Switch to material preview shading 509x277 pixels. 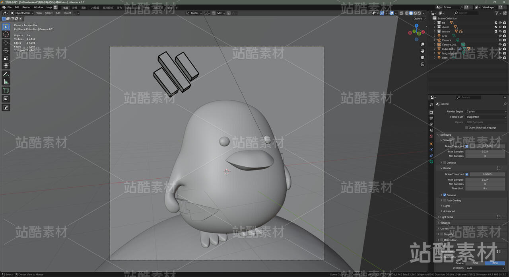click(415, 13)
